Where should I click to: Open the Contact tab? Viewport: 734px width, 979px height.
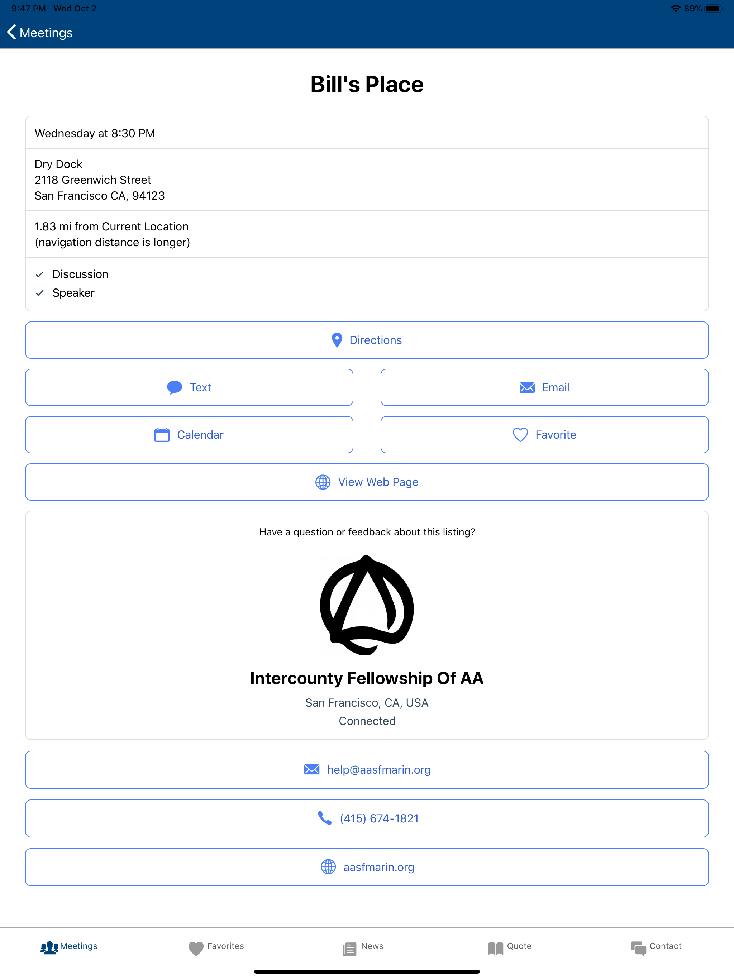pyautogui.click(x=656, y=947)
